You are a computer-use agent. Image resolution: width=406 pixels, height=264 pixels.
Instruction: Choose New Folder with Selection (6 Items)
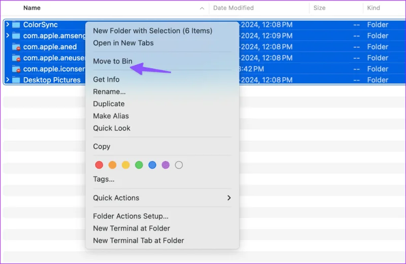click(x=153, y=31)
